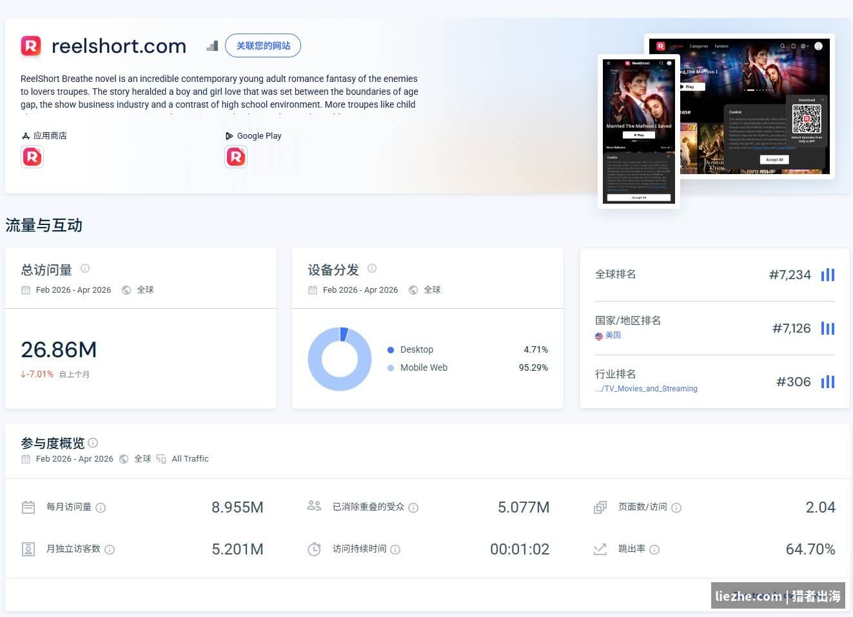
Task: Click the 月独立访客数 person icon
Action: click(28, 549)
